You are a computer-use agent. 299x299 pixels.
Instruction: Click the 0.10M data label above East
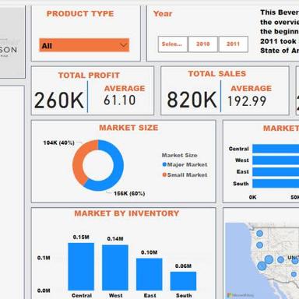(x=149, y=252)
